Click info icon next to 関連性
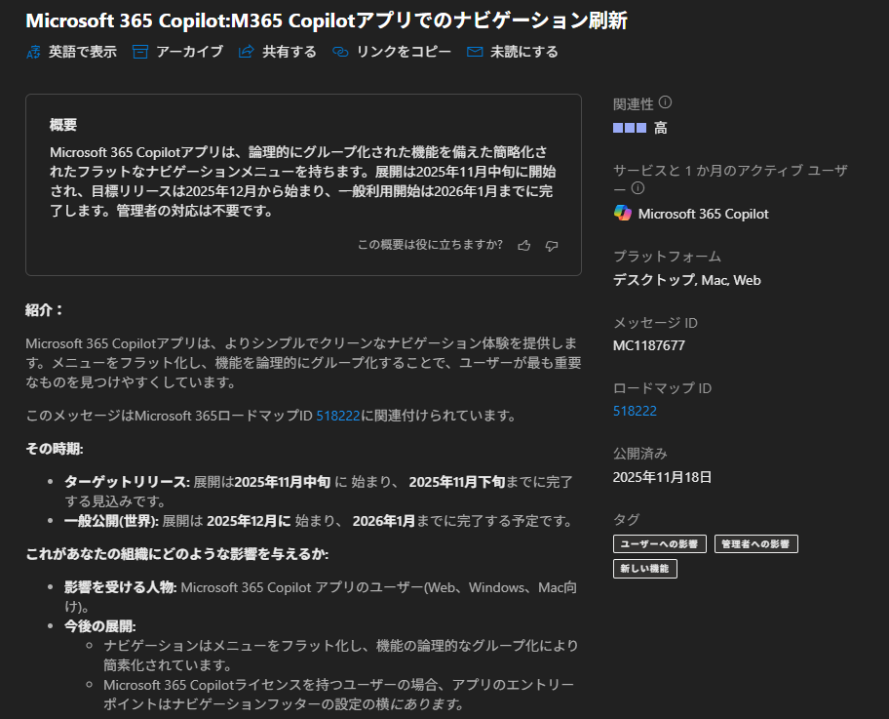 (x=666, y=102)
